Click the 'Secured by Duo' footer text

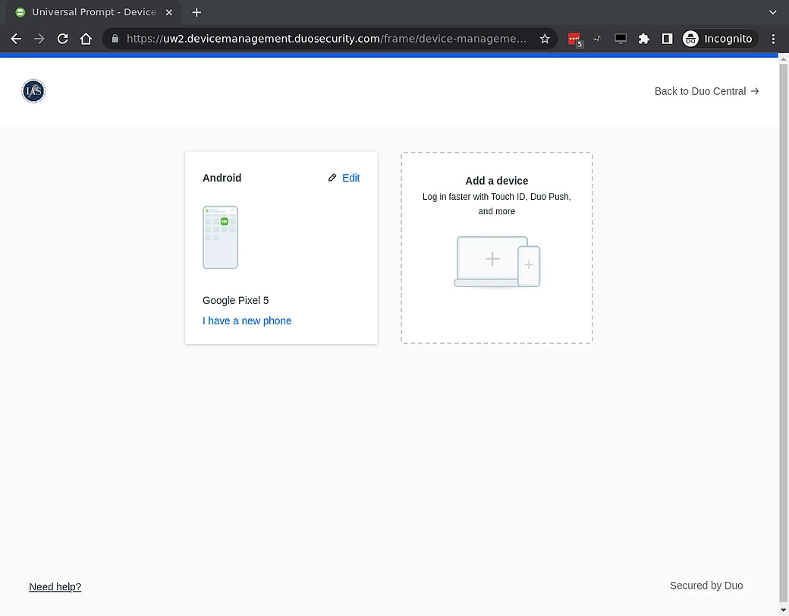pos(706,586)
